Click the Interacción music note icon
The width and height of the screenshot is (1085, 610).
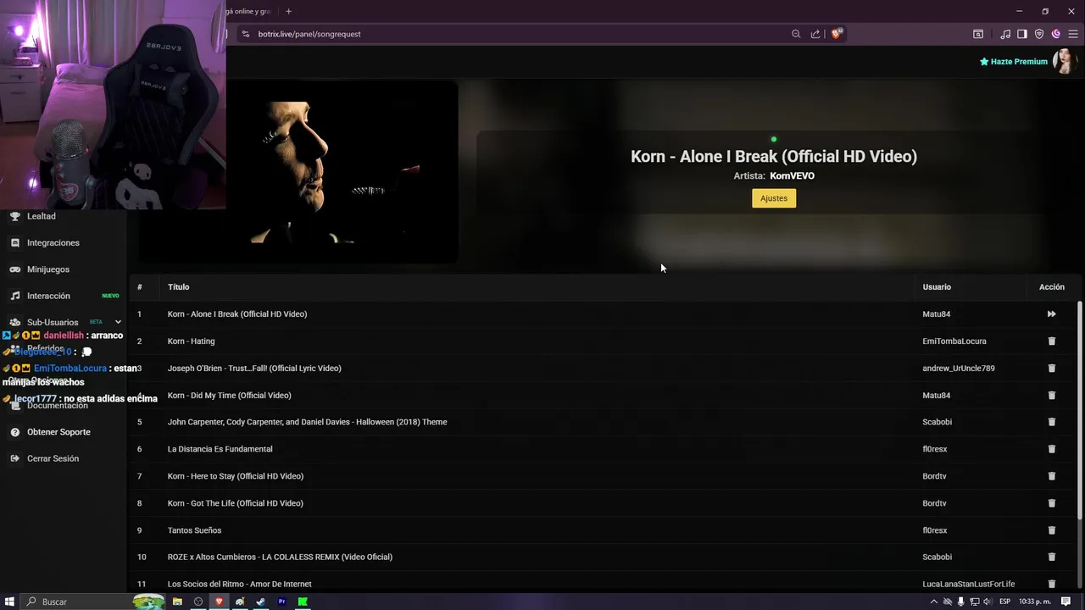click(x=15, y=296)
